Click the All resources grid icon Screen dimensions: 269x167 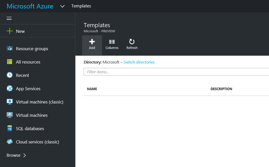click(x=9, y=62)
